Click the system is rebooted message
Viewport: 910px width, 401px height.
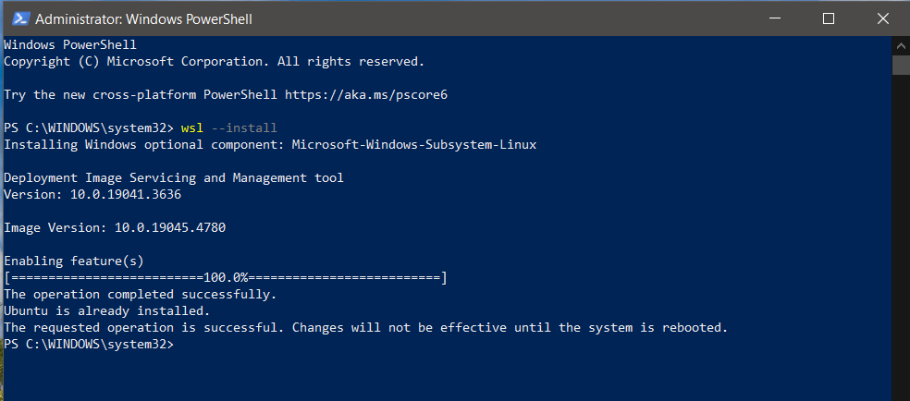coord(365,328)
